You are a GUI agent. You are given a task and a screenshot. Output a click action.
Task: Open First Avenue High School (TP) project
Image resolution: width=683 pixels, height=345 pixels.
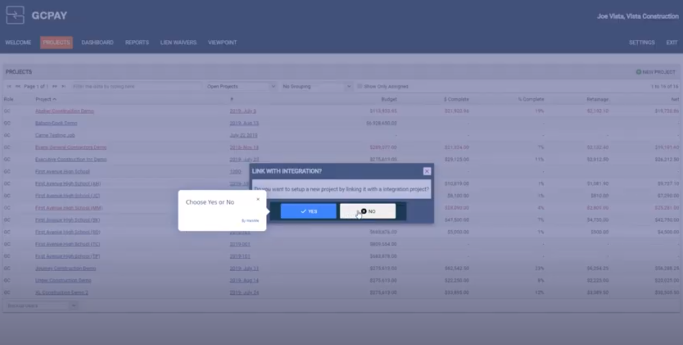68,256
